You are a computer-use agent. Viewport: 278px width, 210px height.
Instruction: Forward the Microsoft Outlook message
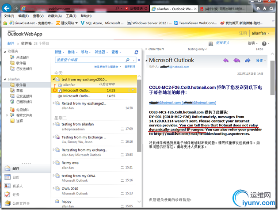coord(248,60)
